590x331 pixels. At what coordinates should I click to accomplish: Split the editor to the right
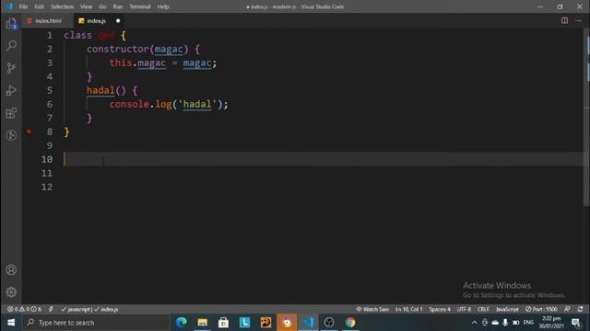point(564,20)
